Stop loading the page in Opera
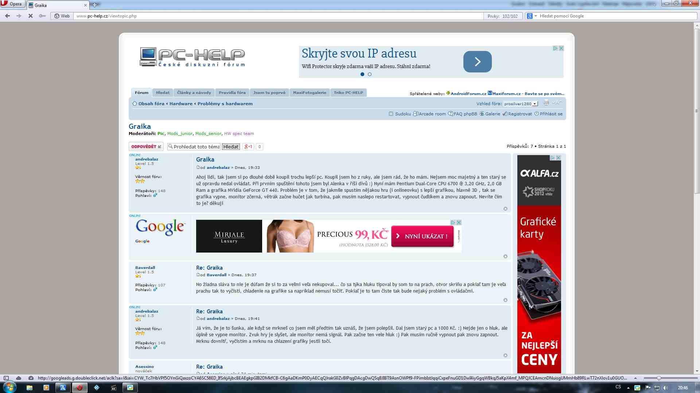This screenshot has width=700, height=393. coord(31,16)
